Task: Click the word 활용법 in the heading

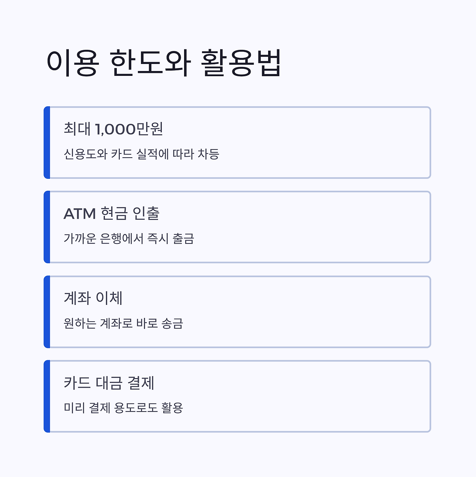Action: tap(241, 63)
